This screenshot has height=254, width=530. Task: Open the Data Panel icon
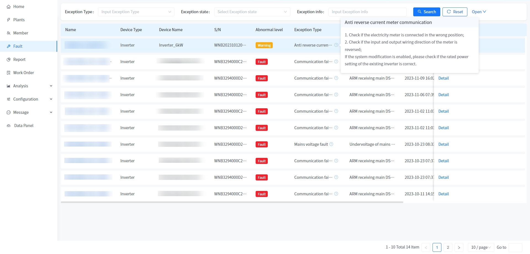click(9, 125)
